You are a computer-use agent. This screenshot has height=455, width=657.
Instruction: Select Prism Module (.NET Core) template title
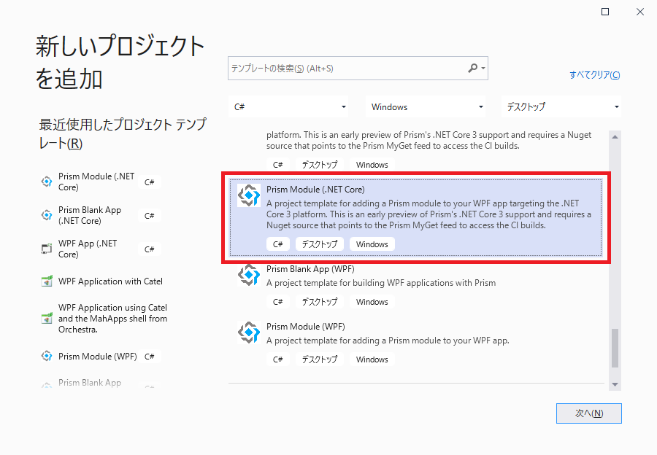pyautogui.click(x=315, y=189)
